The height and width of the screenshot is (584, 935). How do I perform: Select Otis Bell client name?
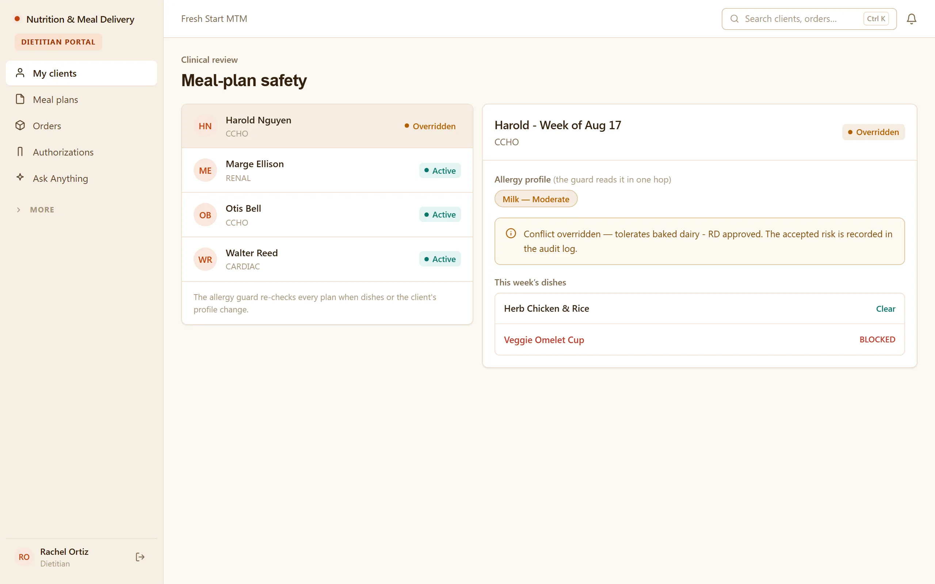click(243, 208)
